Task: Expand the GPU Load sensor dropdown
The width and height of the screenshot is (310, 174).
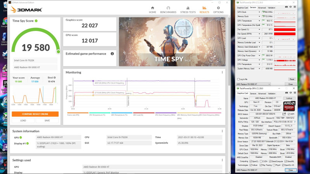Action: 259,38
